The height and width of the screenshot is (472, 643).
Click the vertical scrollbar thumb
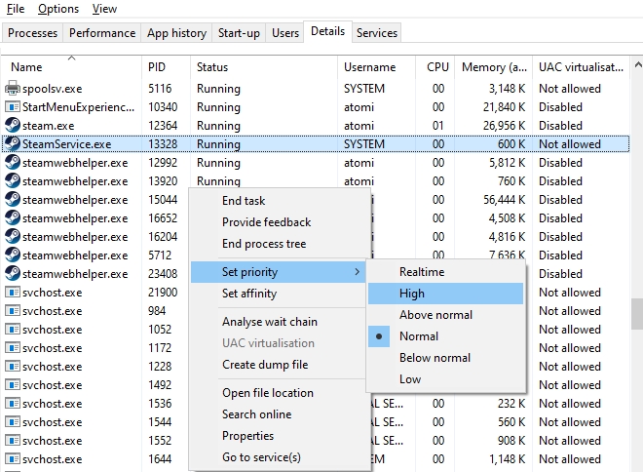pos(637,314)
